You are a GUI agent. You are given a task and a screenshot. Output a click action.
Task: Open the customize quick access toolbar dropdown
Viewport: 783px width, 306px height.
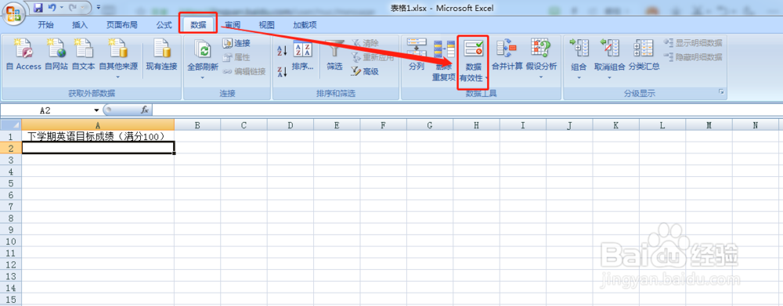pyautogui.click(x=99, y=8)
